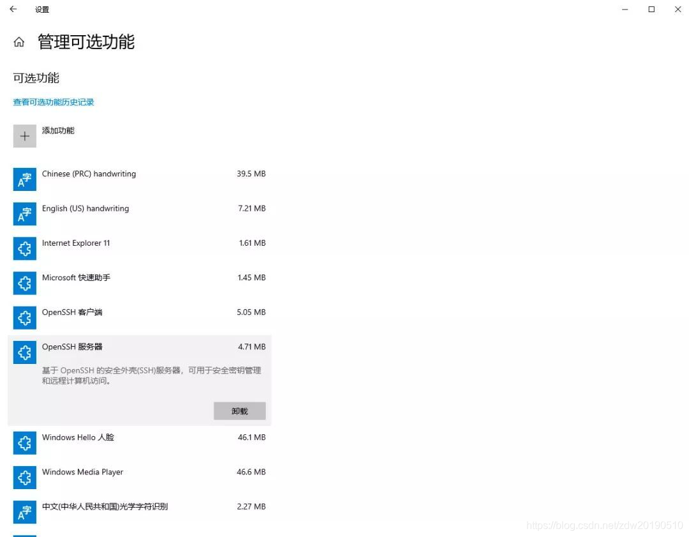Click the 1.45 MB size value

(251, 278)
